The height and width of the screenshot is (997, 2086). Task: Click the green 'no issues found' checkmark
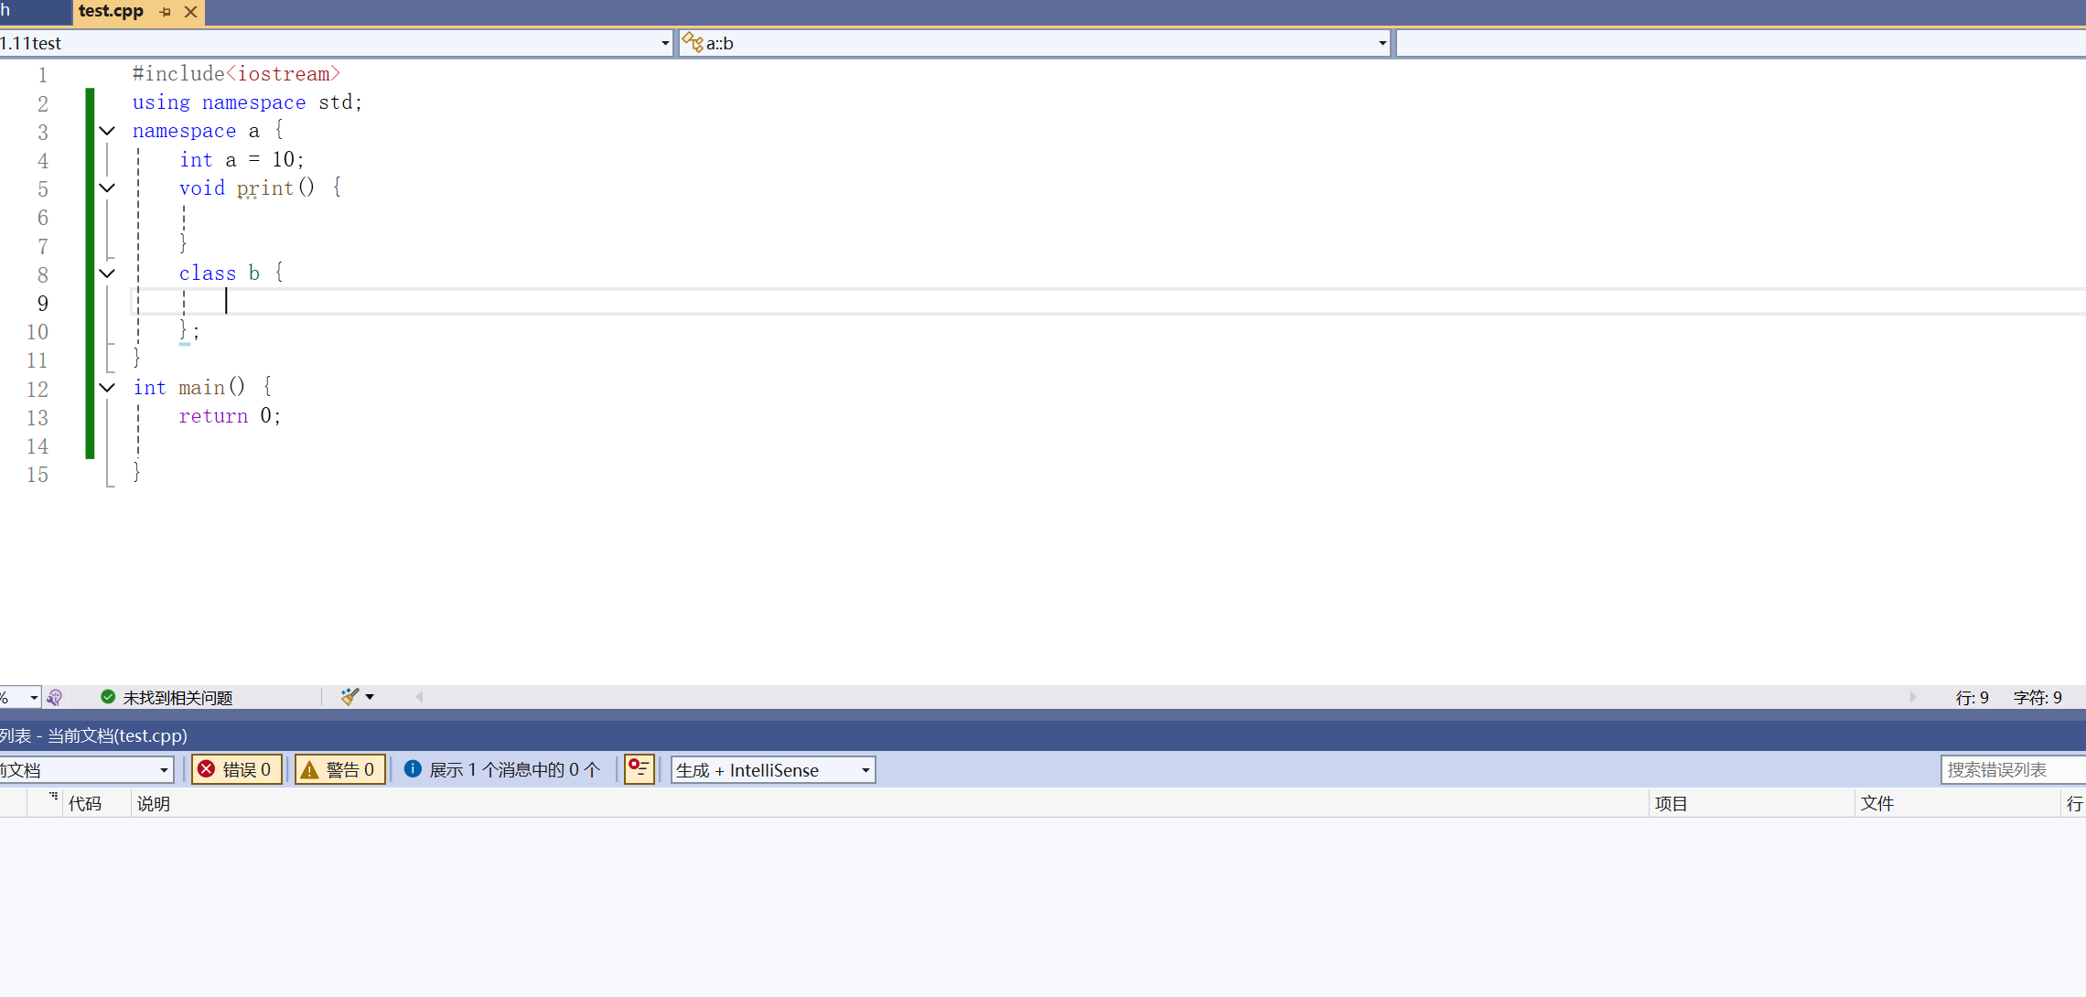tap(108, 697)
